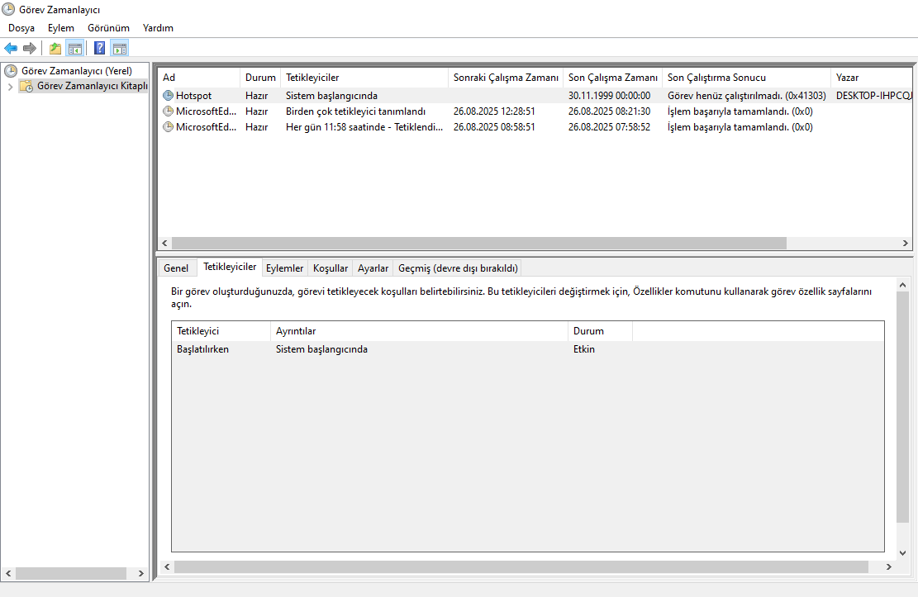Expand the Görev Zamanlayıcı Kitaplığı tree node

[10, 87]
